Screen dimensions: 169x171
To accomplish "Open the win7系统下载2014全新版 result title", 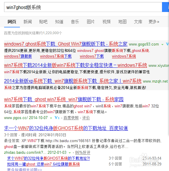I will (75, 65).
